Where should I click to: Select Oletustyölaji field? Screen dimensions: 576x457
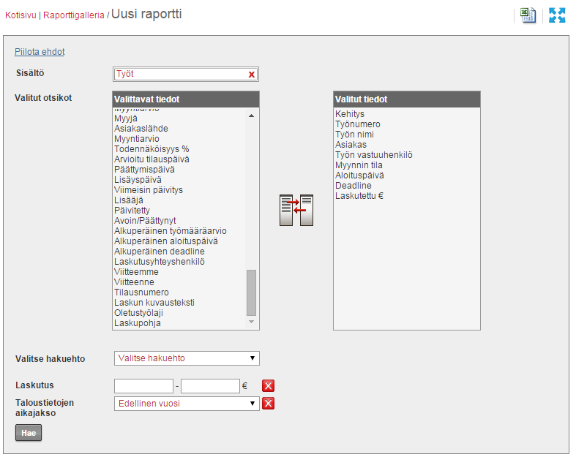tap(138, 313)
